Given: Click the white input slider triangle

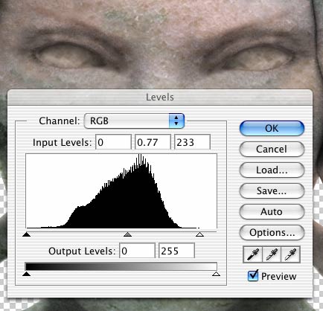Looking at the screenshot, I should click(x=199, y=234).
